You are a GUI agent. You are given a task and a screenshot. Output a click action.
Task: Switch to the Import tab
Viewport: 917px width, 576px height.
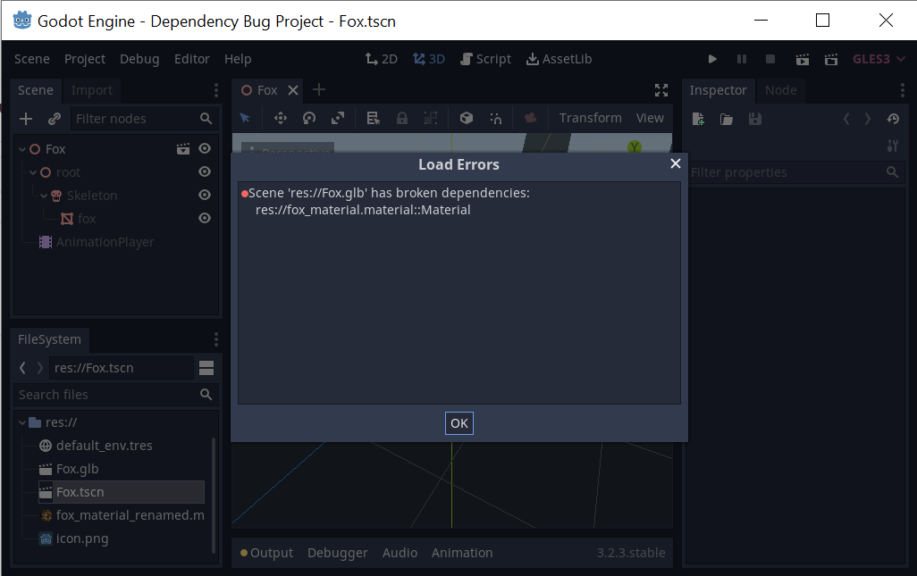click(x=92, y=90)
